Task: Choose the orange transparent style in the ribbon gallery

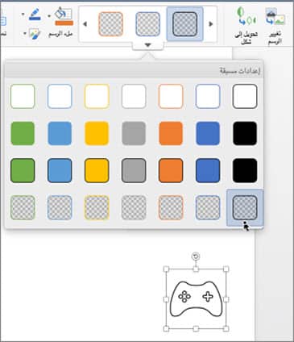Action: (x=111, y=24)
